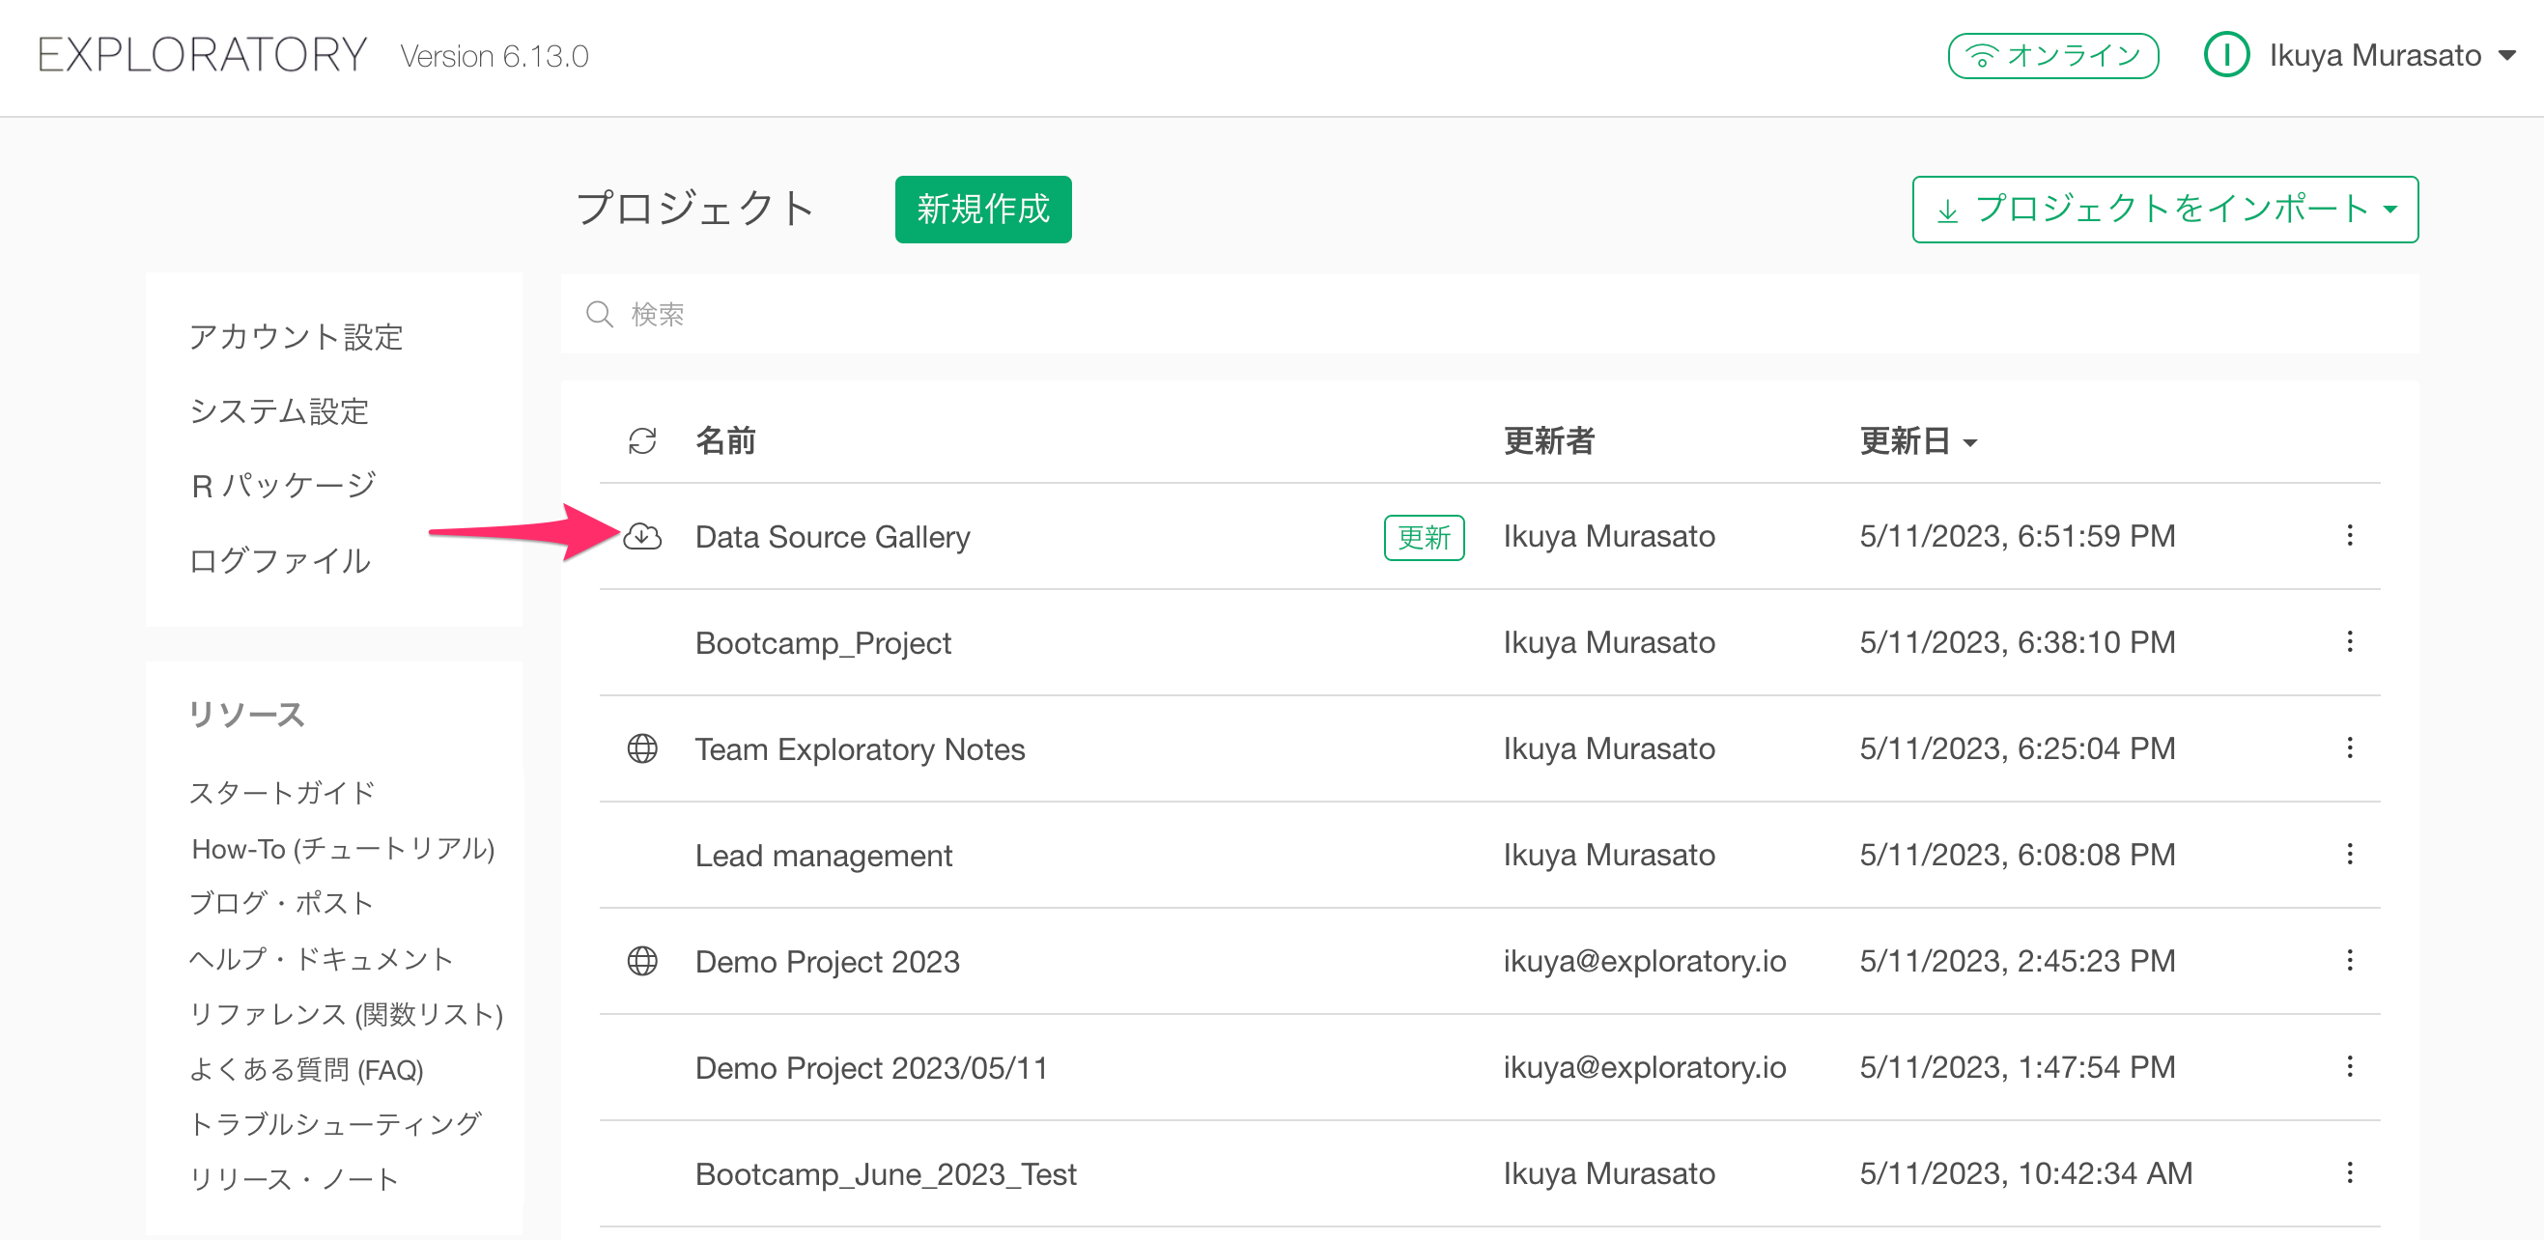Open R パッケージ sidebar item

(282, 486)
